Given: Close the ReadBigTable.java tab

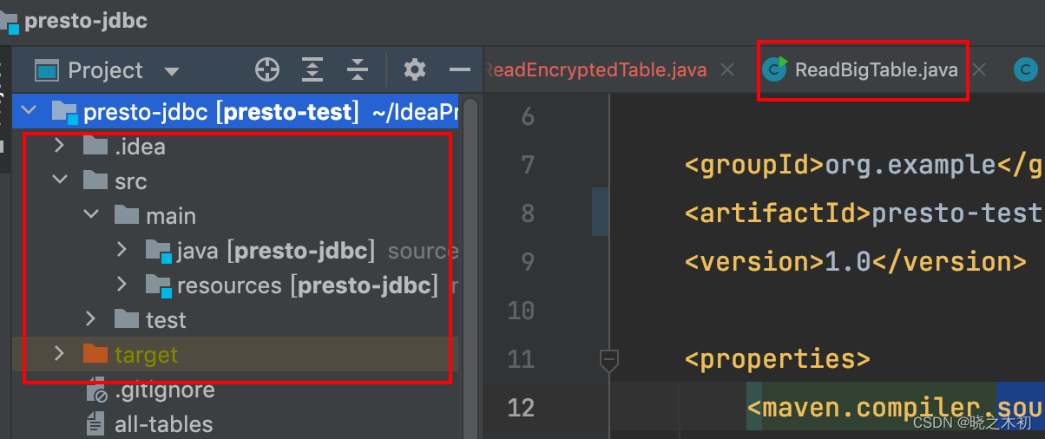Looking at the screenshot, I should click(x=980, y=69).
